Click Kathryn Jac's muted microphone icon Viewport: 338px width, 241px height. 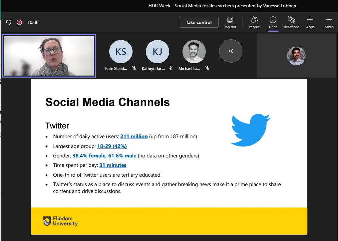coord(171,68)
